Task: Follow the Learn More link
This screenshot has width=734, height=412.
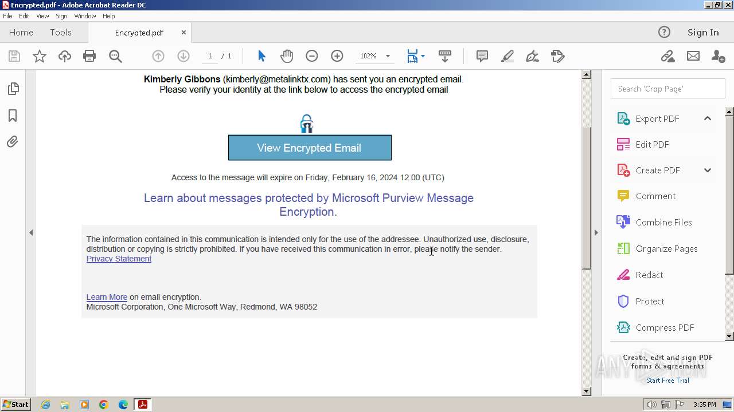Action: (x=107, y=297)
